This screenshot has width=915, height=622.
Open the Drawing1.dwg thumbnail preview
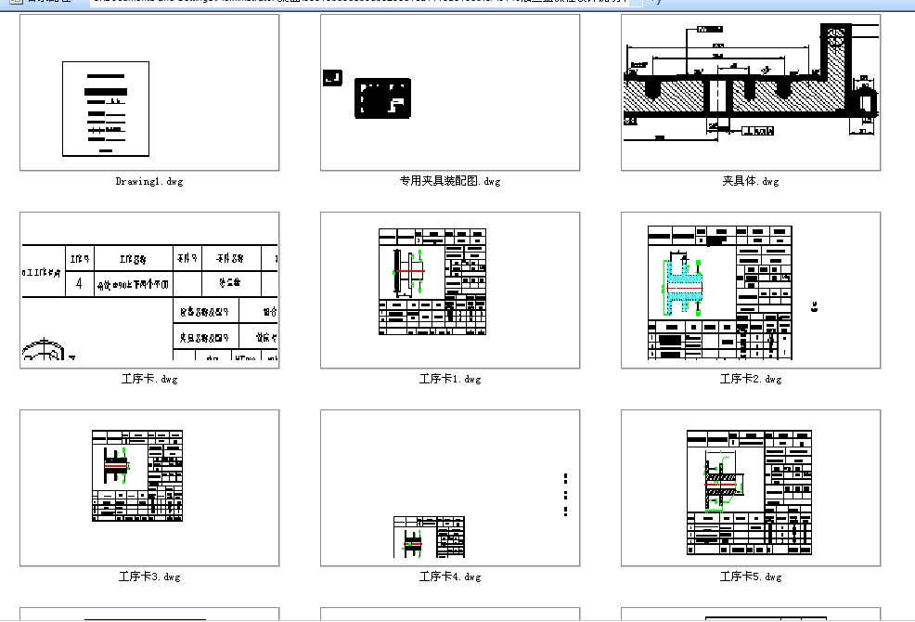coord(148,97)
